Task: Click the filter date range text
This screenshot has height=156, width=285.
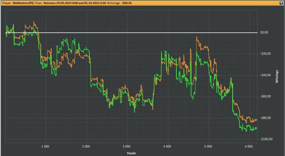Action: point(75,3)
